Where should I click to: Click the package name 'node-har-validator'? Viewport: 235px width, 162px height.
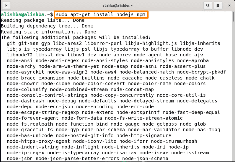click(154, 130)
